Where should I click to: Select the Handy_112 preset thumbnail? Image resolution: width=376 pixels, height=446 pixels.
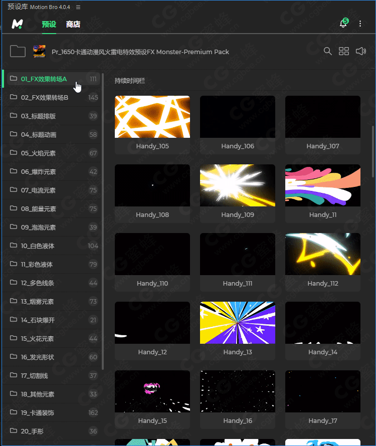coord(323,254)
